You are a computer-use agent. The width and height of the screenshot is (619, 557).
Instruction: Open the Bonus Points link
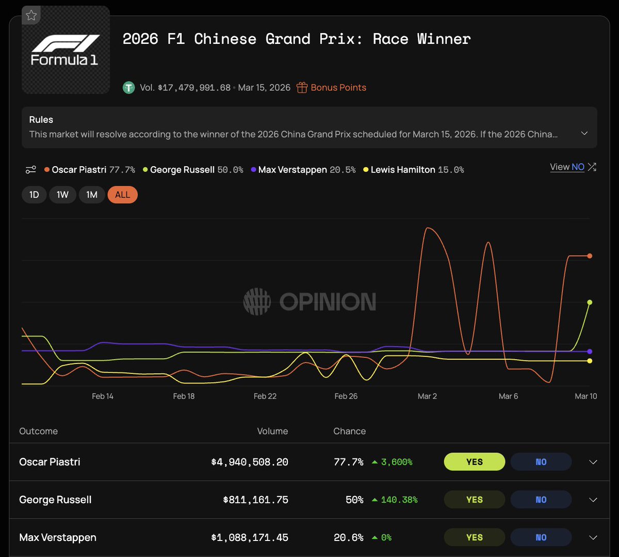pyautogui.click(x=338, y=88)
